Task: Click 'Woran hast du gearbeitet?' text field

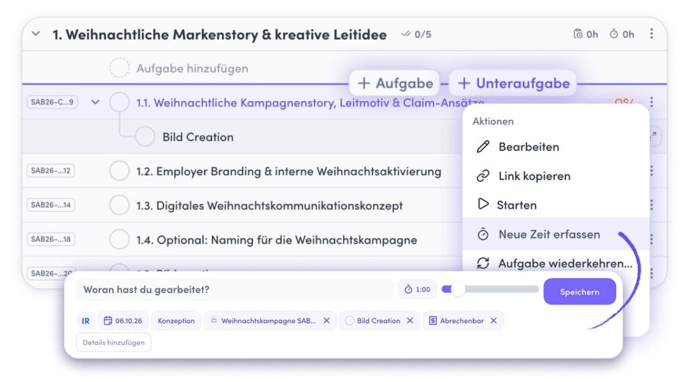Action: coord(234,290)
